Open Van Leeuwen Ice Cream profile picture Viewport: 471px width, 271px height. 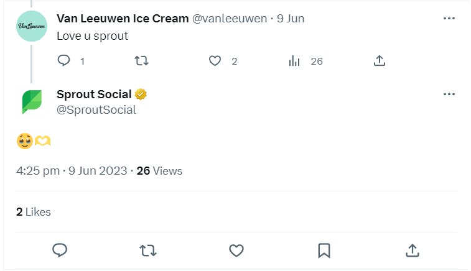[x=31, y=25]
